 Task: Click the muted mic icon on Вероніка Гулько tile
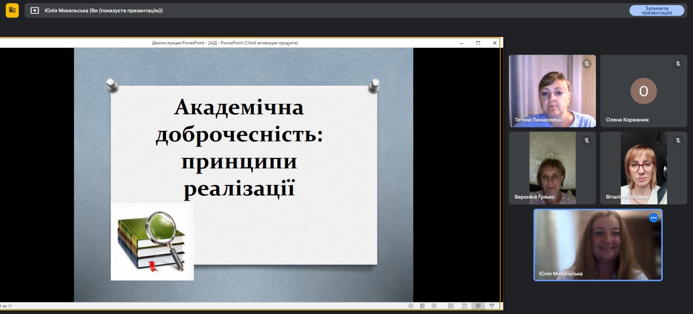tap(586, 141)
